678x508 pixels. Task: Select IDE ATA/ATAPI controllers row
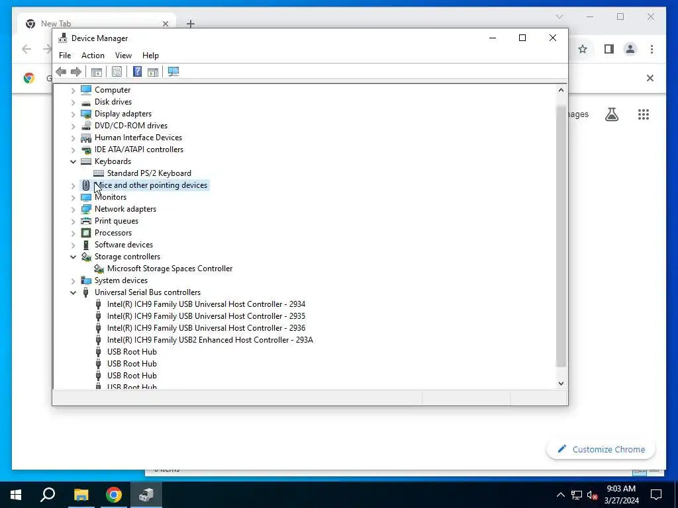click(139, 149)
